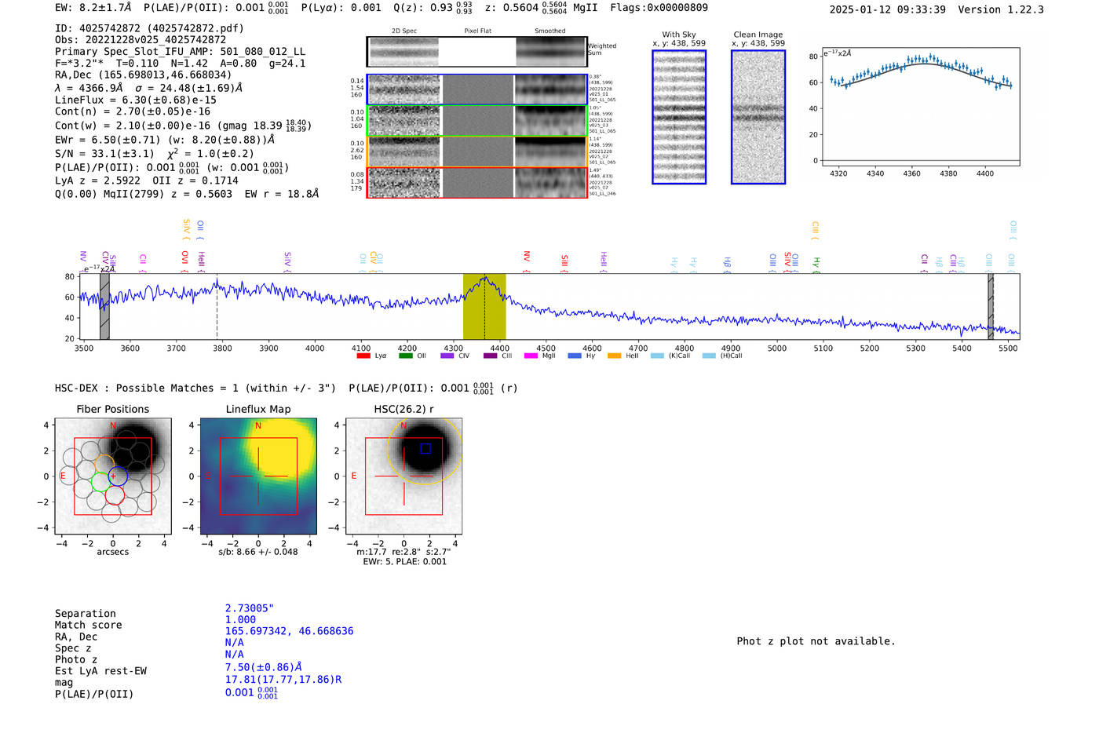Click the hatched gray region near 5460Å

pyautogui.click(x=991, y=306)
